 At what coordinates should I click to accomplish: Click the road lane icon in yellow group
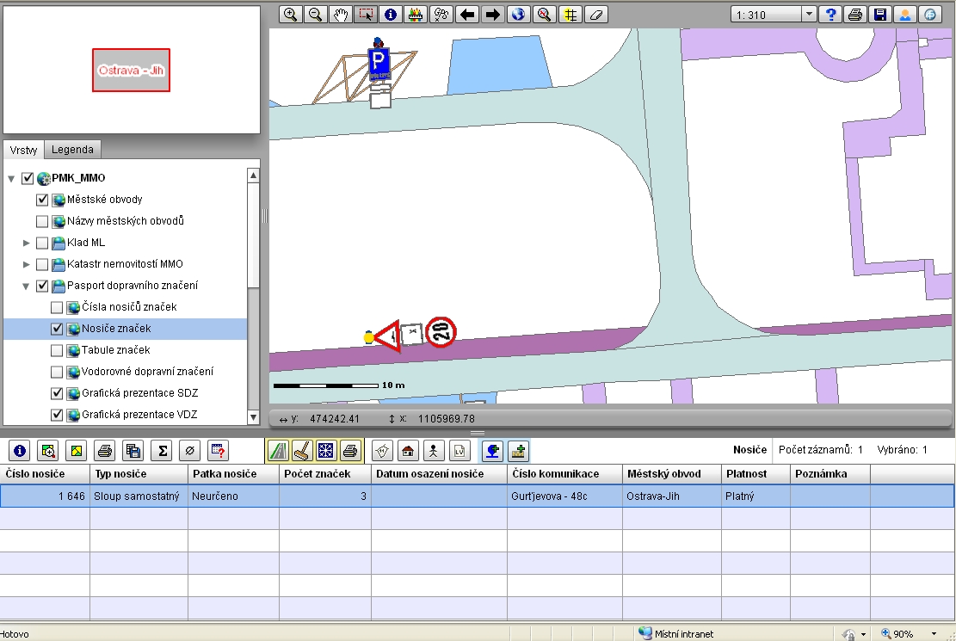coord(278,451)
